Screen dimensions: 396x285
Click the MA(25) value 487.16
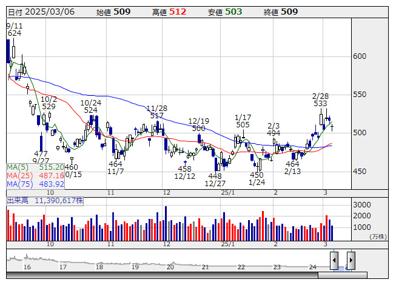pyautogui.click(x=52, y=175)
